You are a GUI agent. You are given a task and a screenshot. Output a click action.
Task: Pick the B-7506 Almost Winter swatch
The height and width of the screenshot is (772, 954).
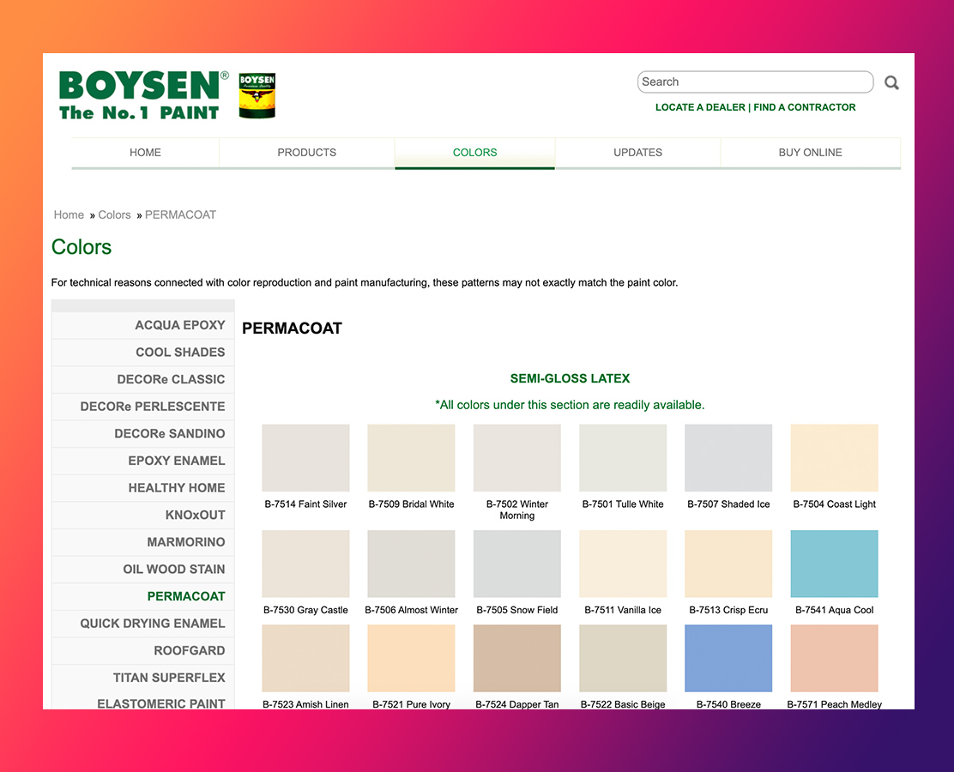[x=411, y=564]
